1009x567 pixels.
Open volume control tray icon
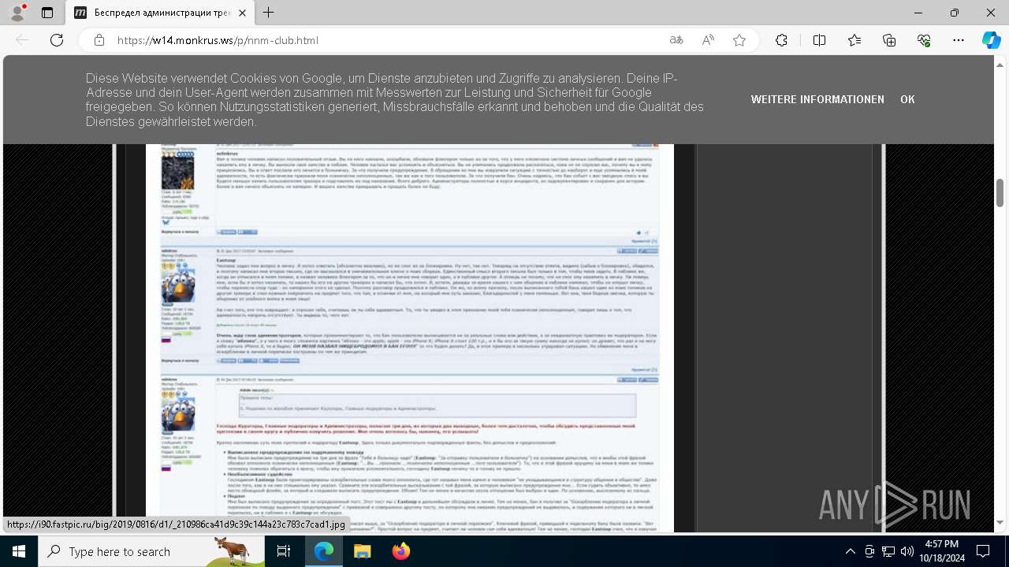pyautogui.click(x=907, y=551)
